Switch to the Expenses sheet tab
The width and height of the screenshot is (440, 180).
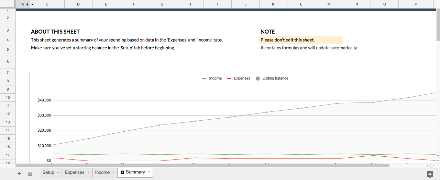pyautogui.click(x=74, y=172)
